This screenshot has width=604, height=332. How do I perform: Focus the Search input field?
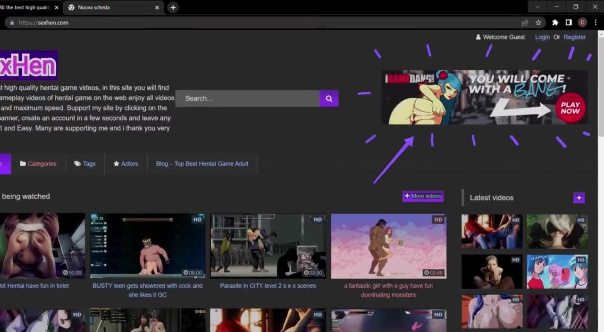[x=248, y=99]
